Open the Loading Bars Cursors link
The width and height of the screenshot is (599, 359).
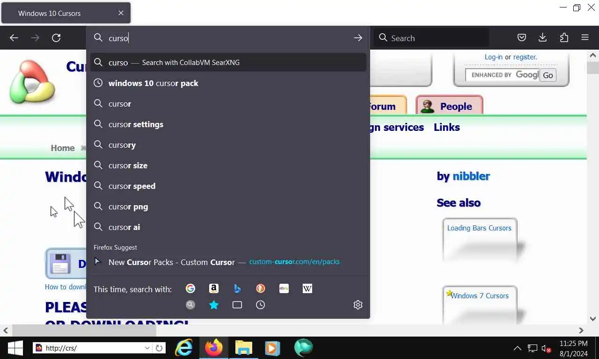click(479, 228)
